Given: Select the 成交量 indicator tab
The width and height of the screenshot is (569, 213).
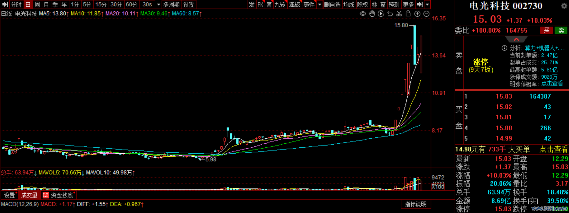Looking at the screenshot, I should (29, 195).
